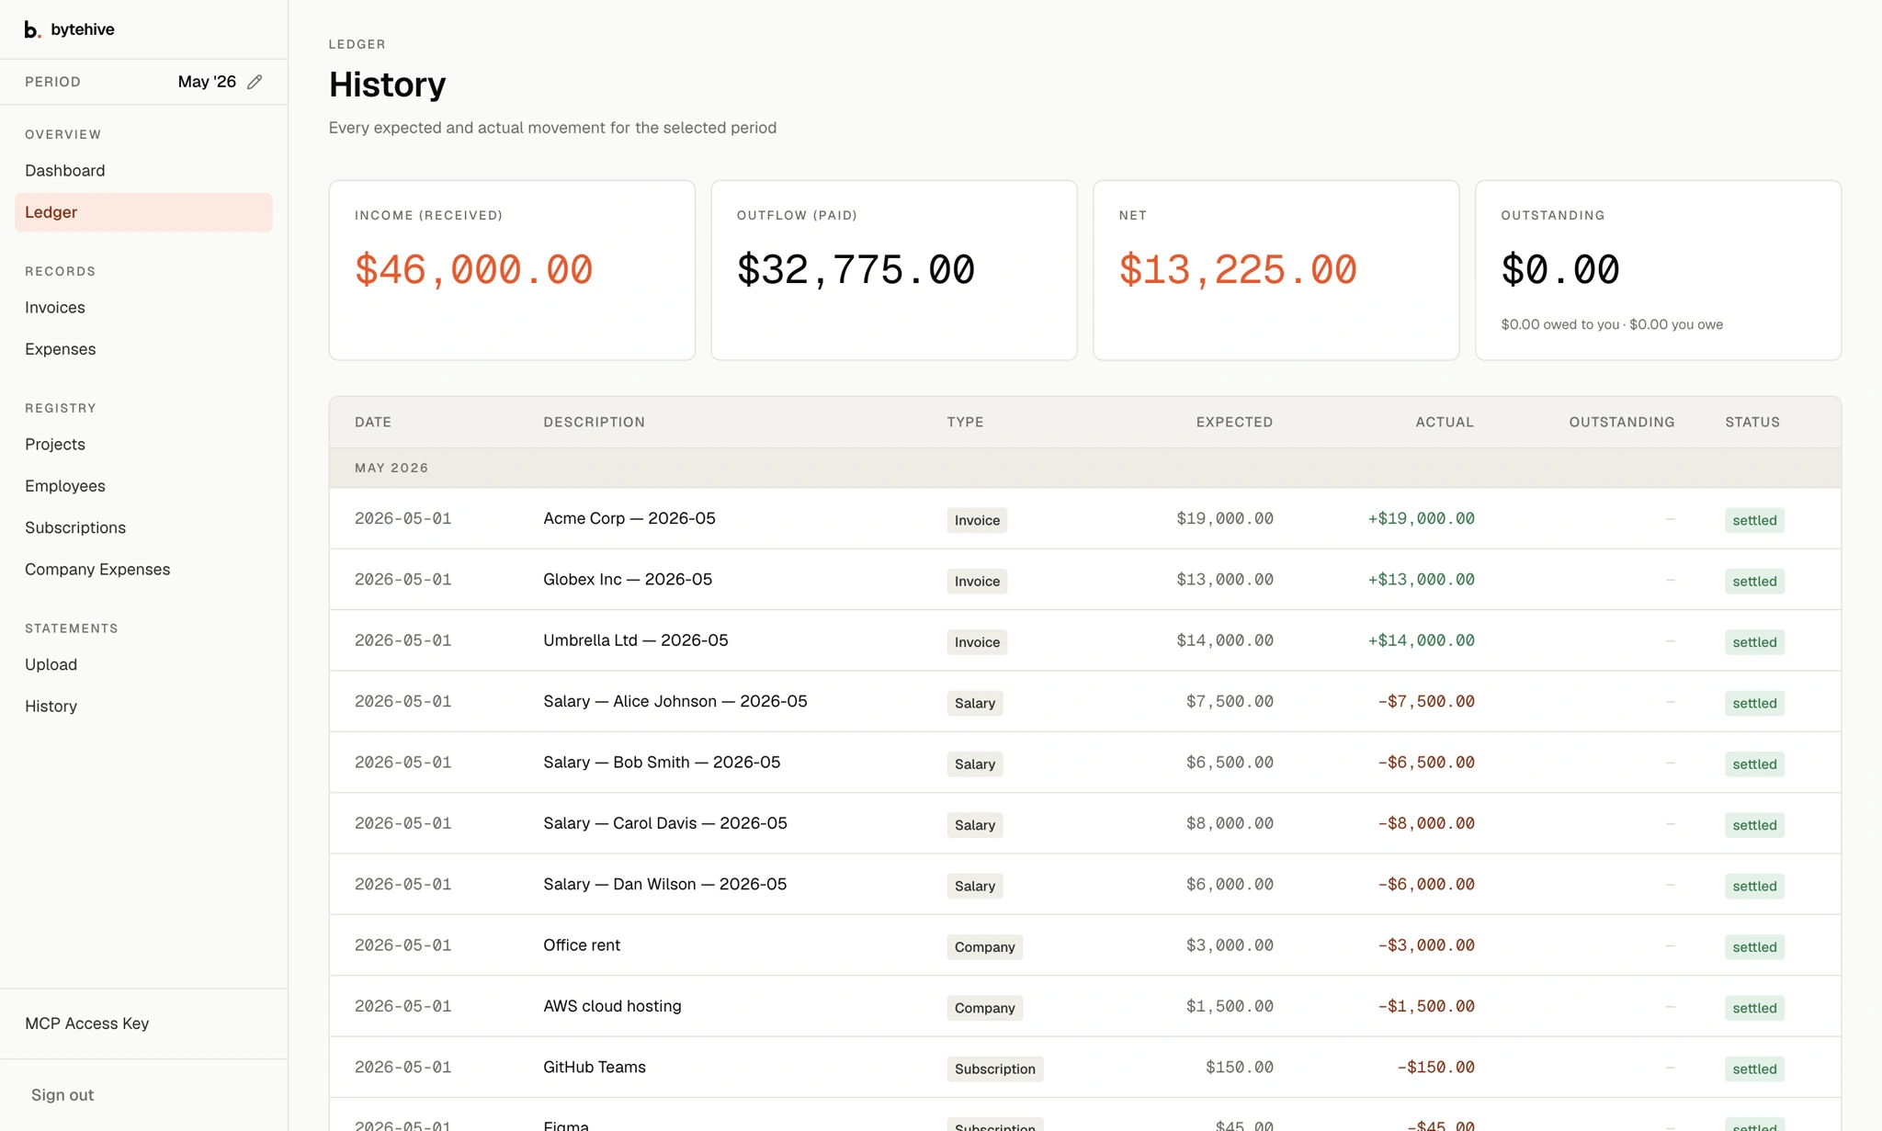This screenshot has width=1882, height=1131.
Task: Click Salary tag on Alice Johnson row
Action: (975, 703)
